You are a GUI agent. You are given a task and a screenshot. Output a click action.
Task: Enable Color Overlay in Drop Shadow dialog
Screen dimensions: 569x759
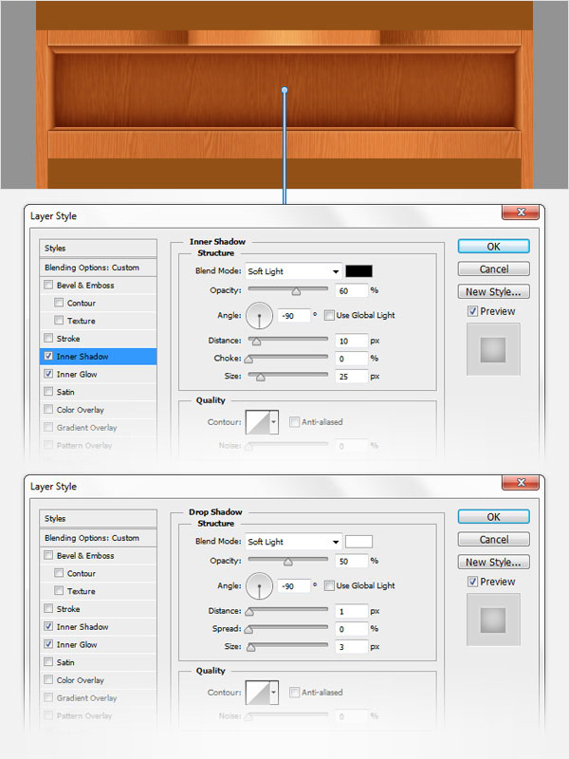(x=48, y=679)
